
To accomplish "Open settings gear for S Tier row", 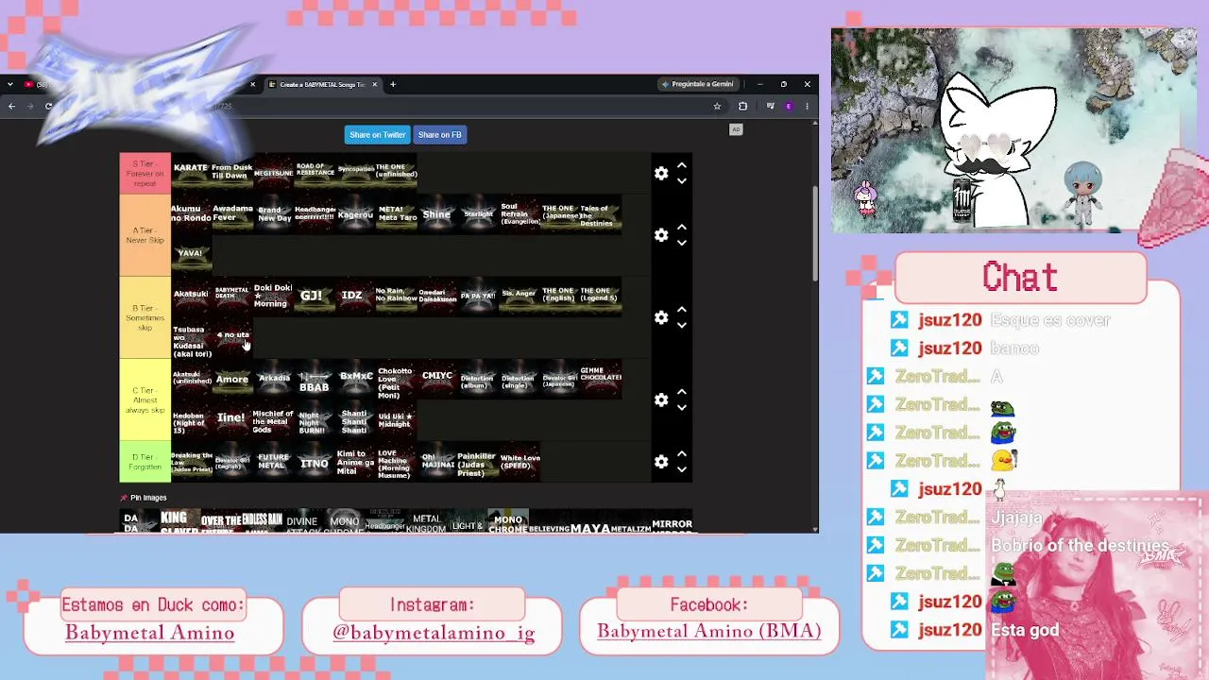I will pos(661,174).
